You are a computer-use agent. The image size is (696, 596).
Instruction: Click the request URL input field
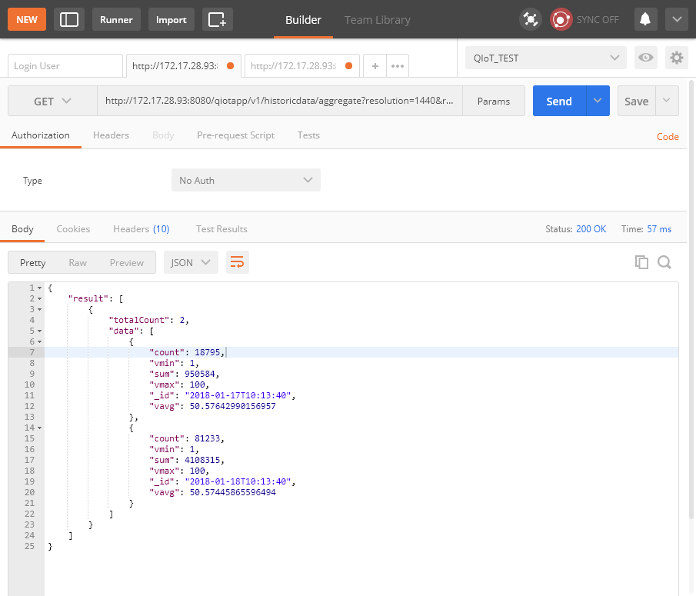coord(281,101)
